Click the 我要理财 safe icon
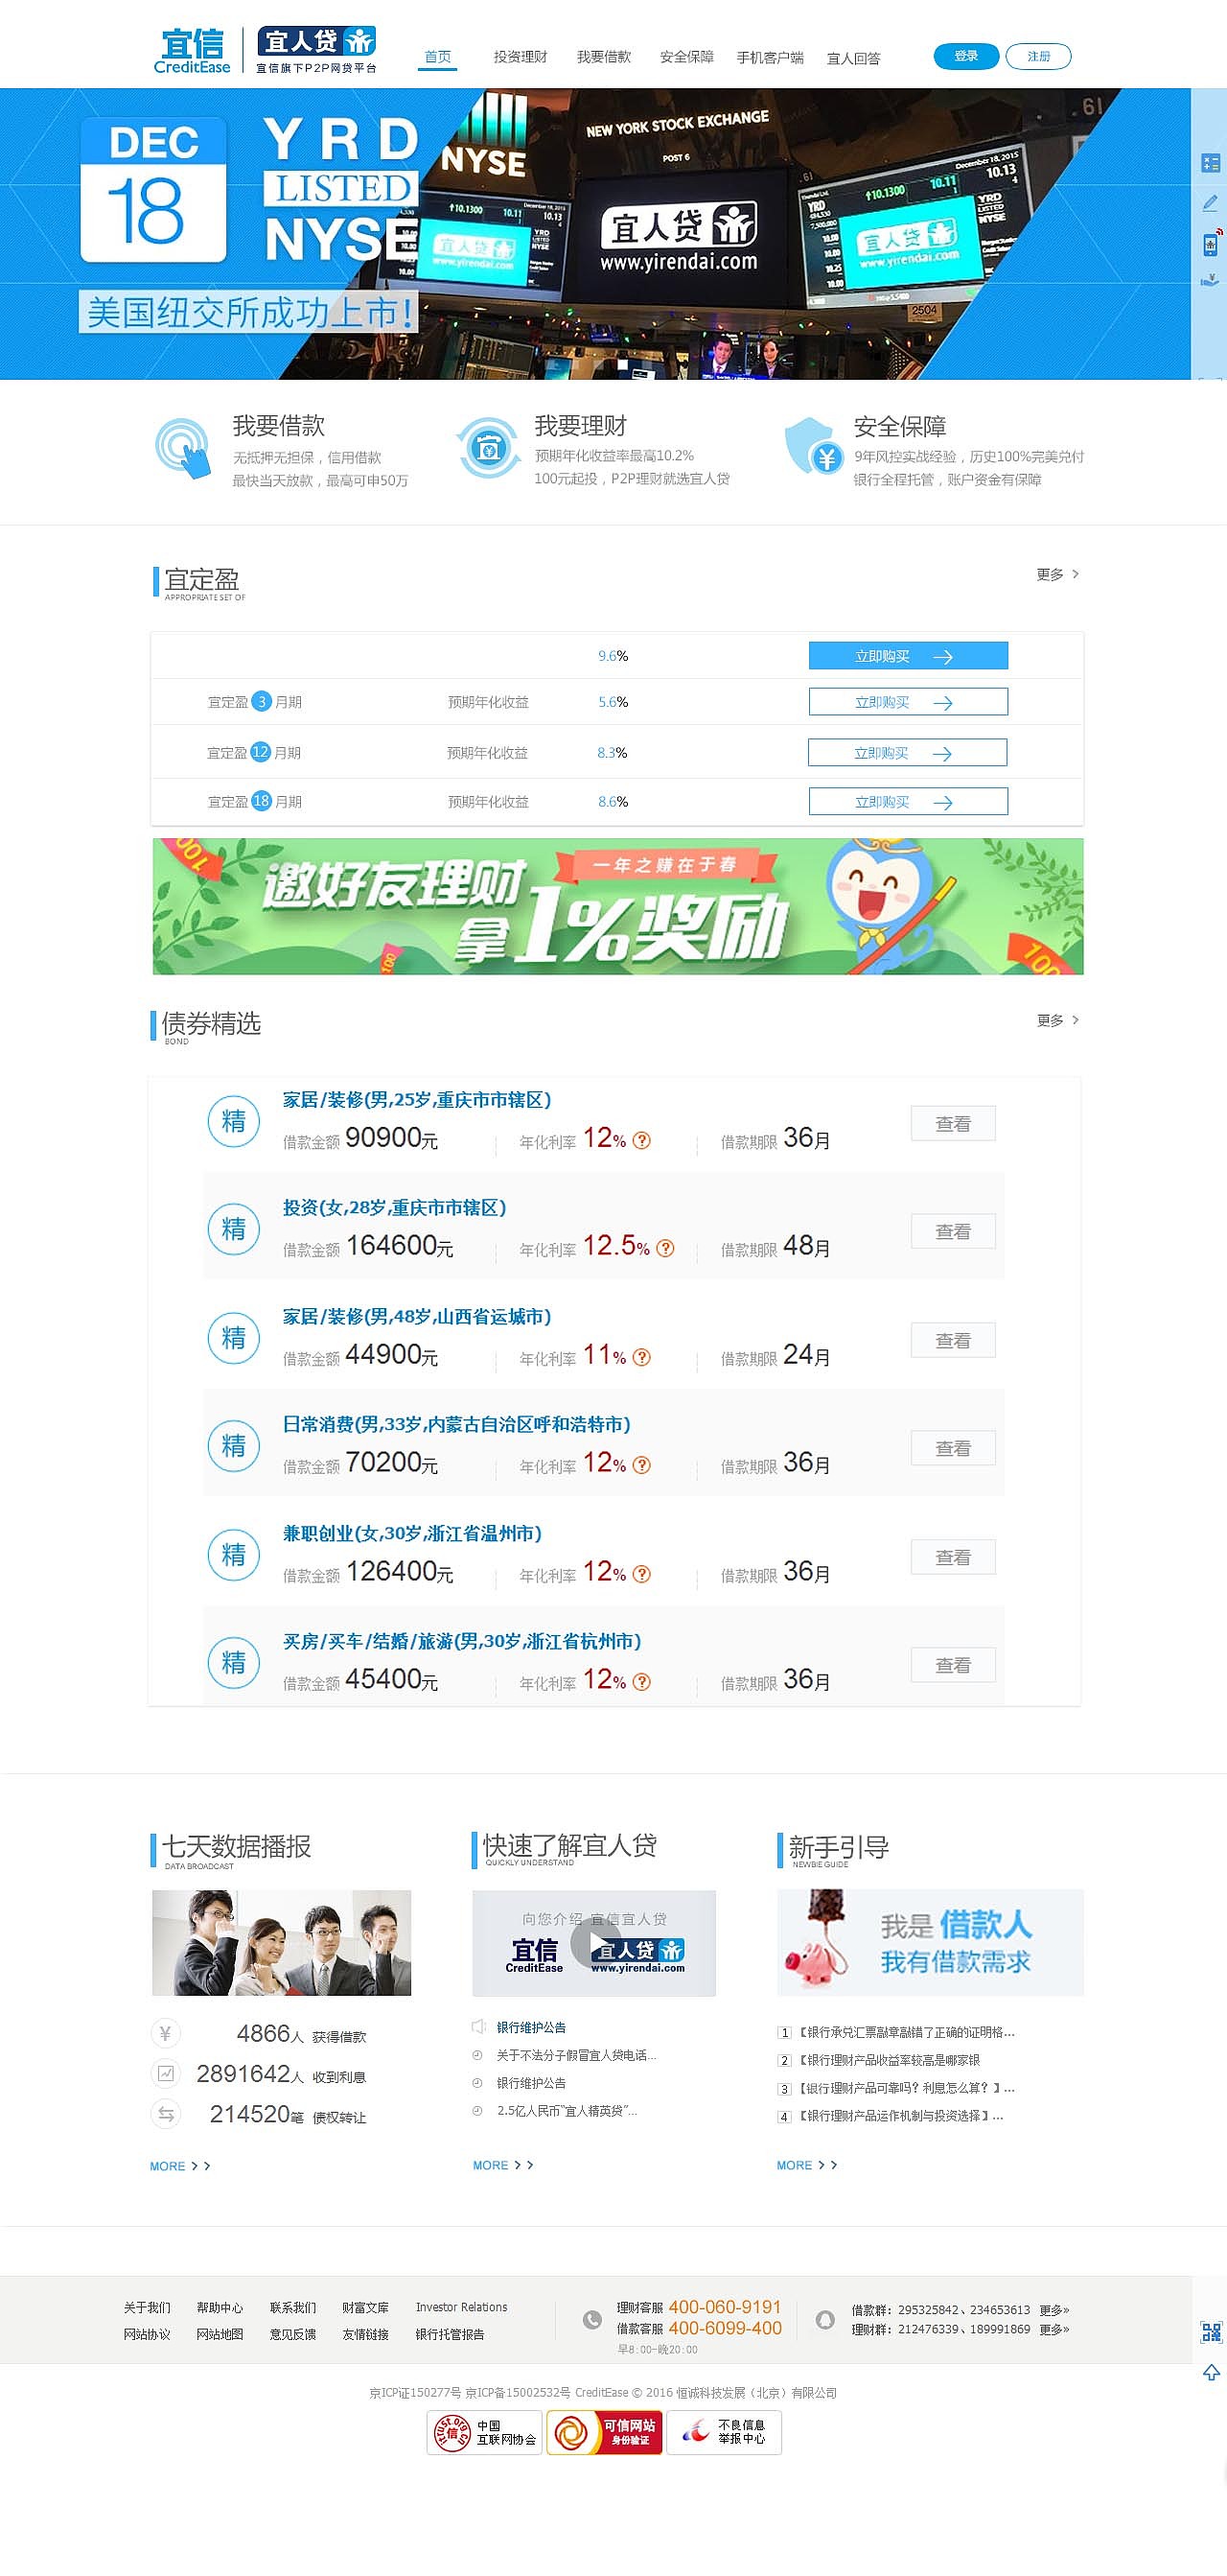This screenshot has width=1227, height=2576. click(x=488, y=448)
